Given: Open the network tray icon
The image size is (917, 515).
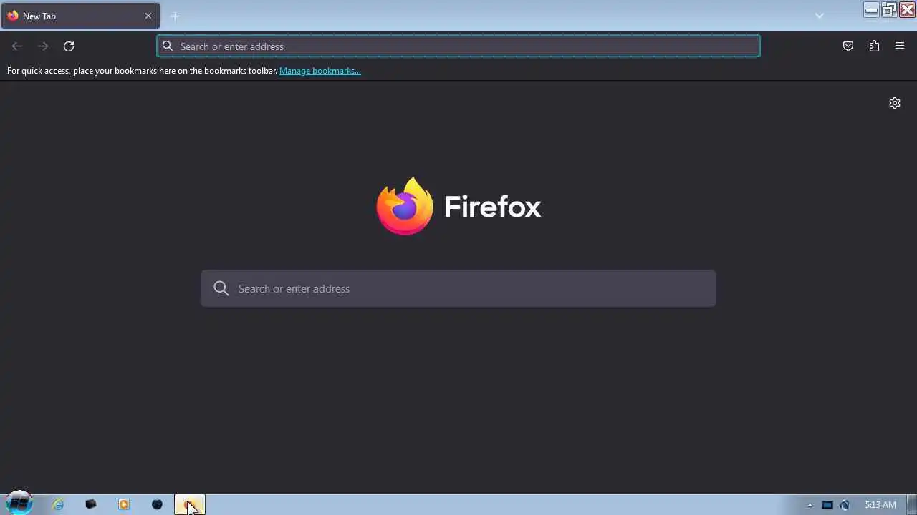Looking at the screenshot, I should (x=827, y=505).
